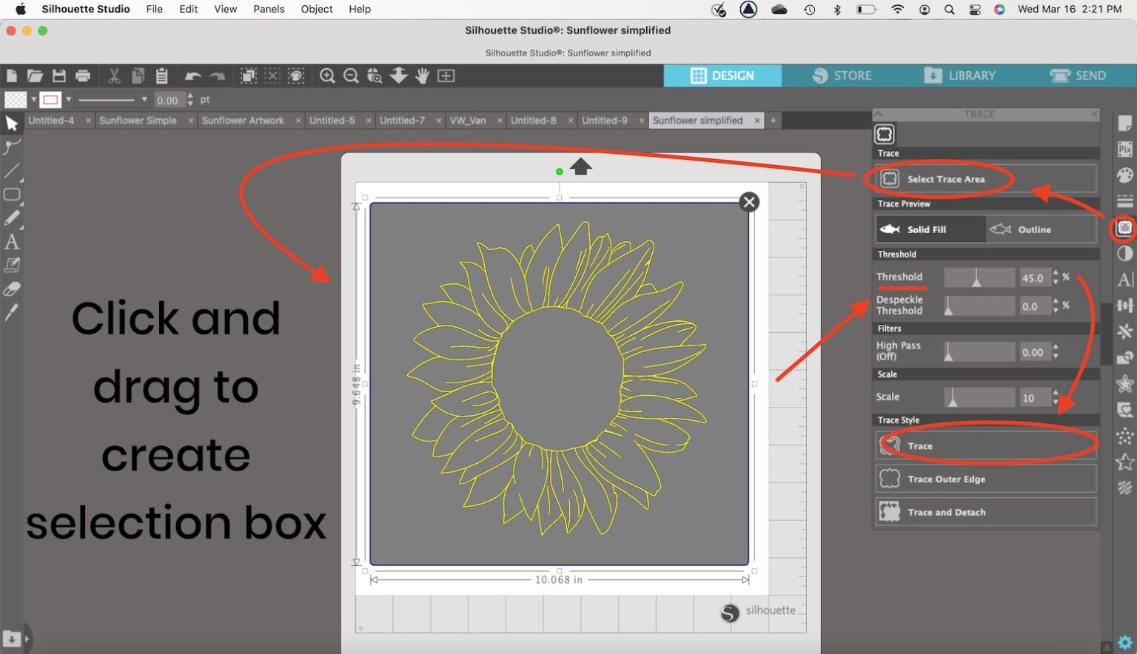Click the Scissors cut icon in the toolbar
The height and width of the screenshot is (654, 1137).
coord(115,75)
